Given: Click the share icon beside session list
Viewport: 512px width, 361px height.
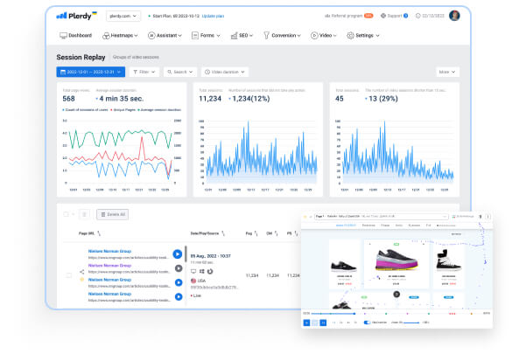Looking at the screenshot, I should (x=82, y=272).
